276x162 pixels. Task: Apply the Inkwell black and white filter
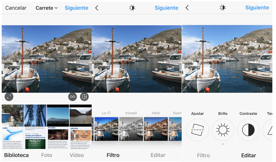(x=131, y=129)
